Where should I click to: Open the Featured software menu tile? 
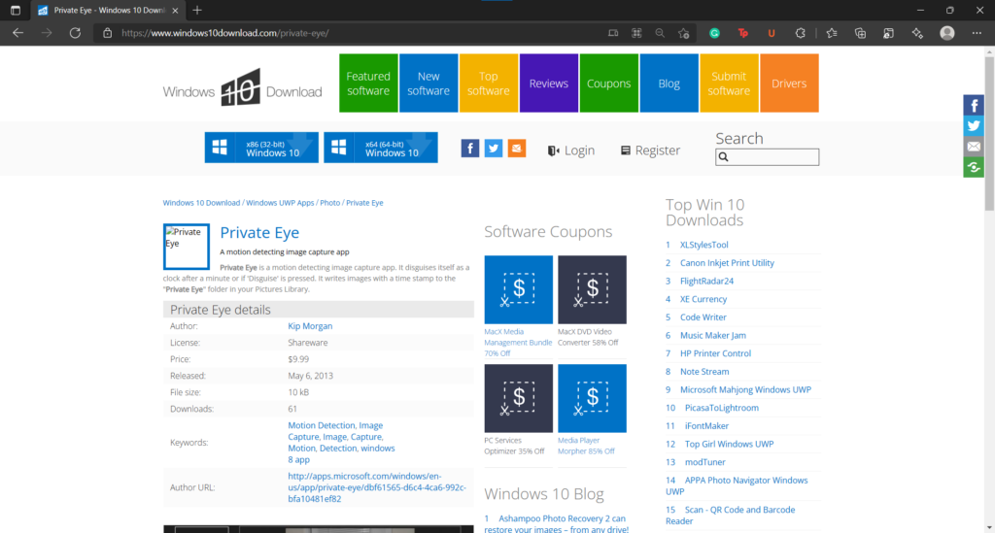[368, 83]
